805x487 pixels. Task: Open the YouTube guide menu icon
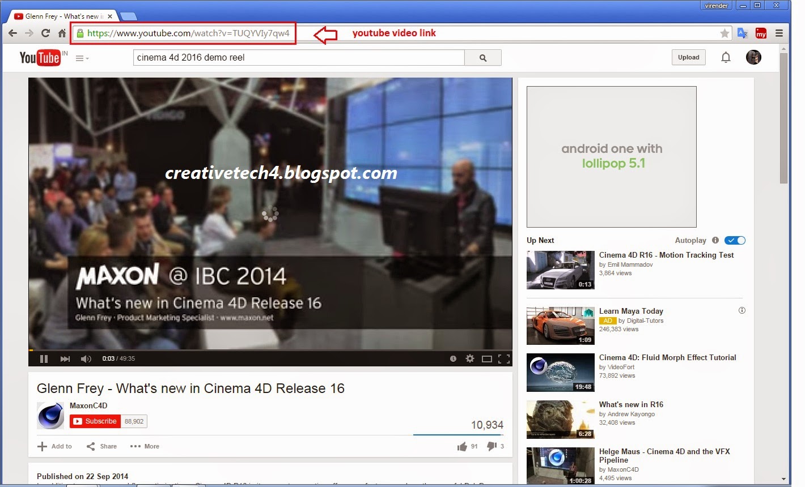(x=82, y=58)
